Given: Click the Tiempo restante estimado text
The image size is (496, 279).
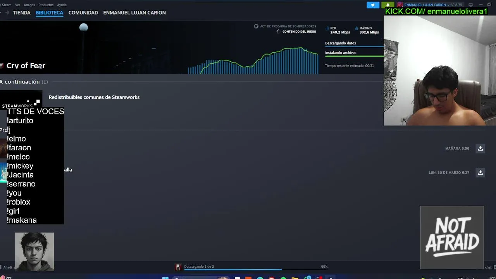Looking at the screenshot, I should 349,66.
